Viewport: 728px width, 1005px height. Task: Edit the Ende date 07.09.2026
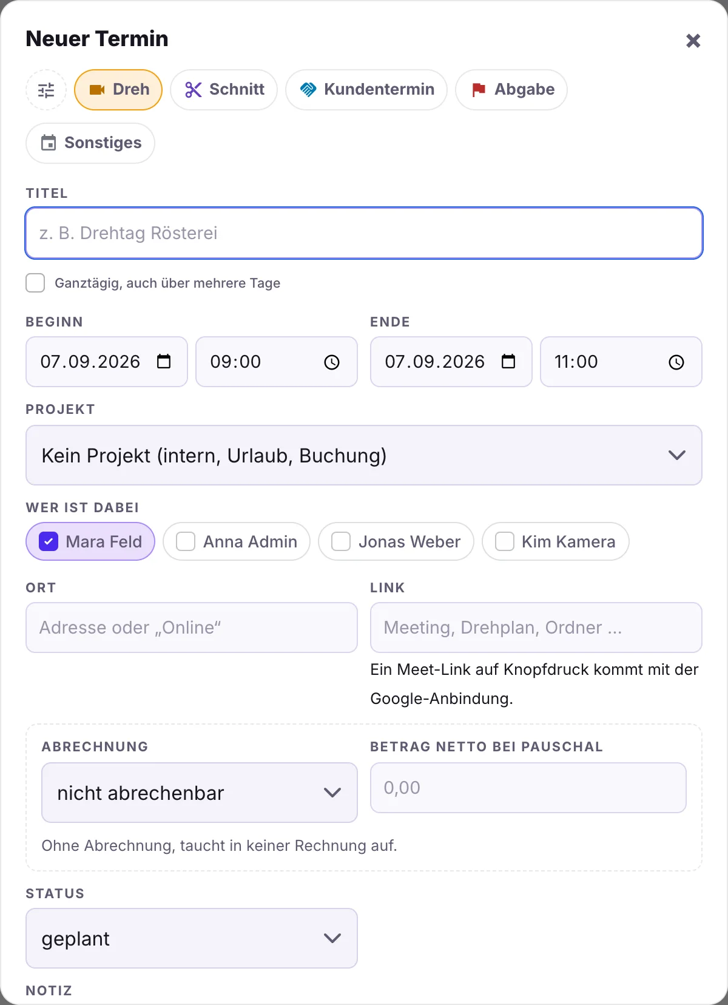click(451, 362)
